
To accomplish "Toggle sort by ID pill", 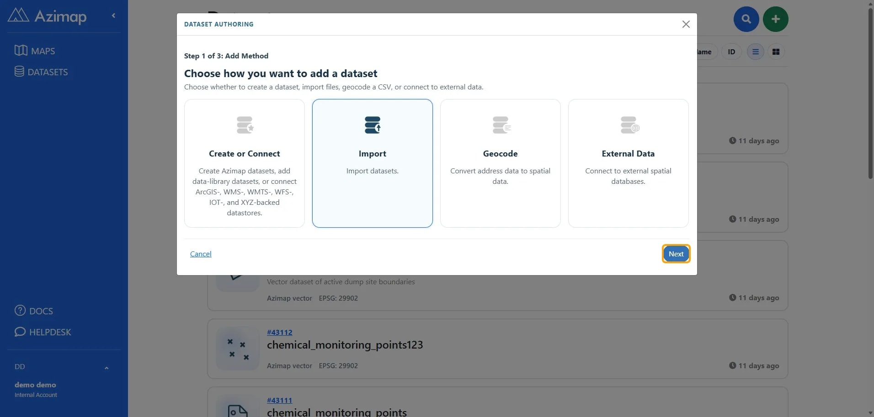I will [x=731, y=52].
